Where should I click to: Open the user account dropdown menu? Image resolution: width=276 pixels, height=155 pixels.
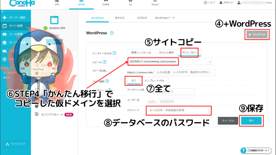click(x=254, y=3)
